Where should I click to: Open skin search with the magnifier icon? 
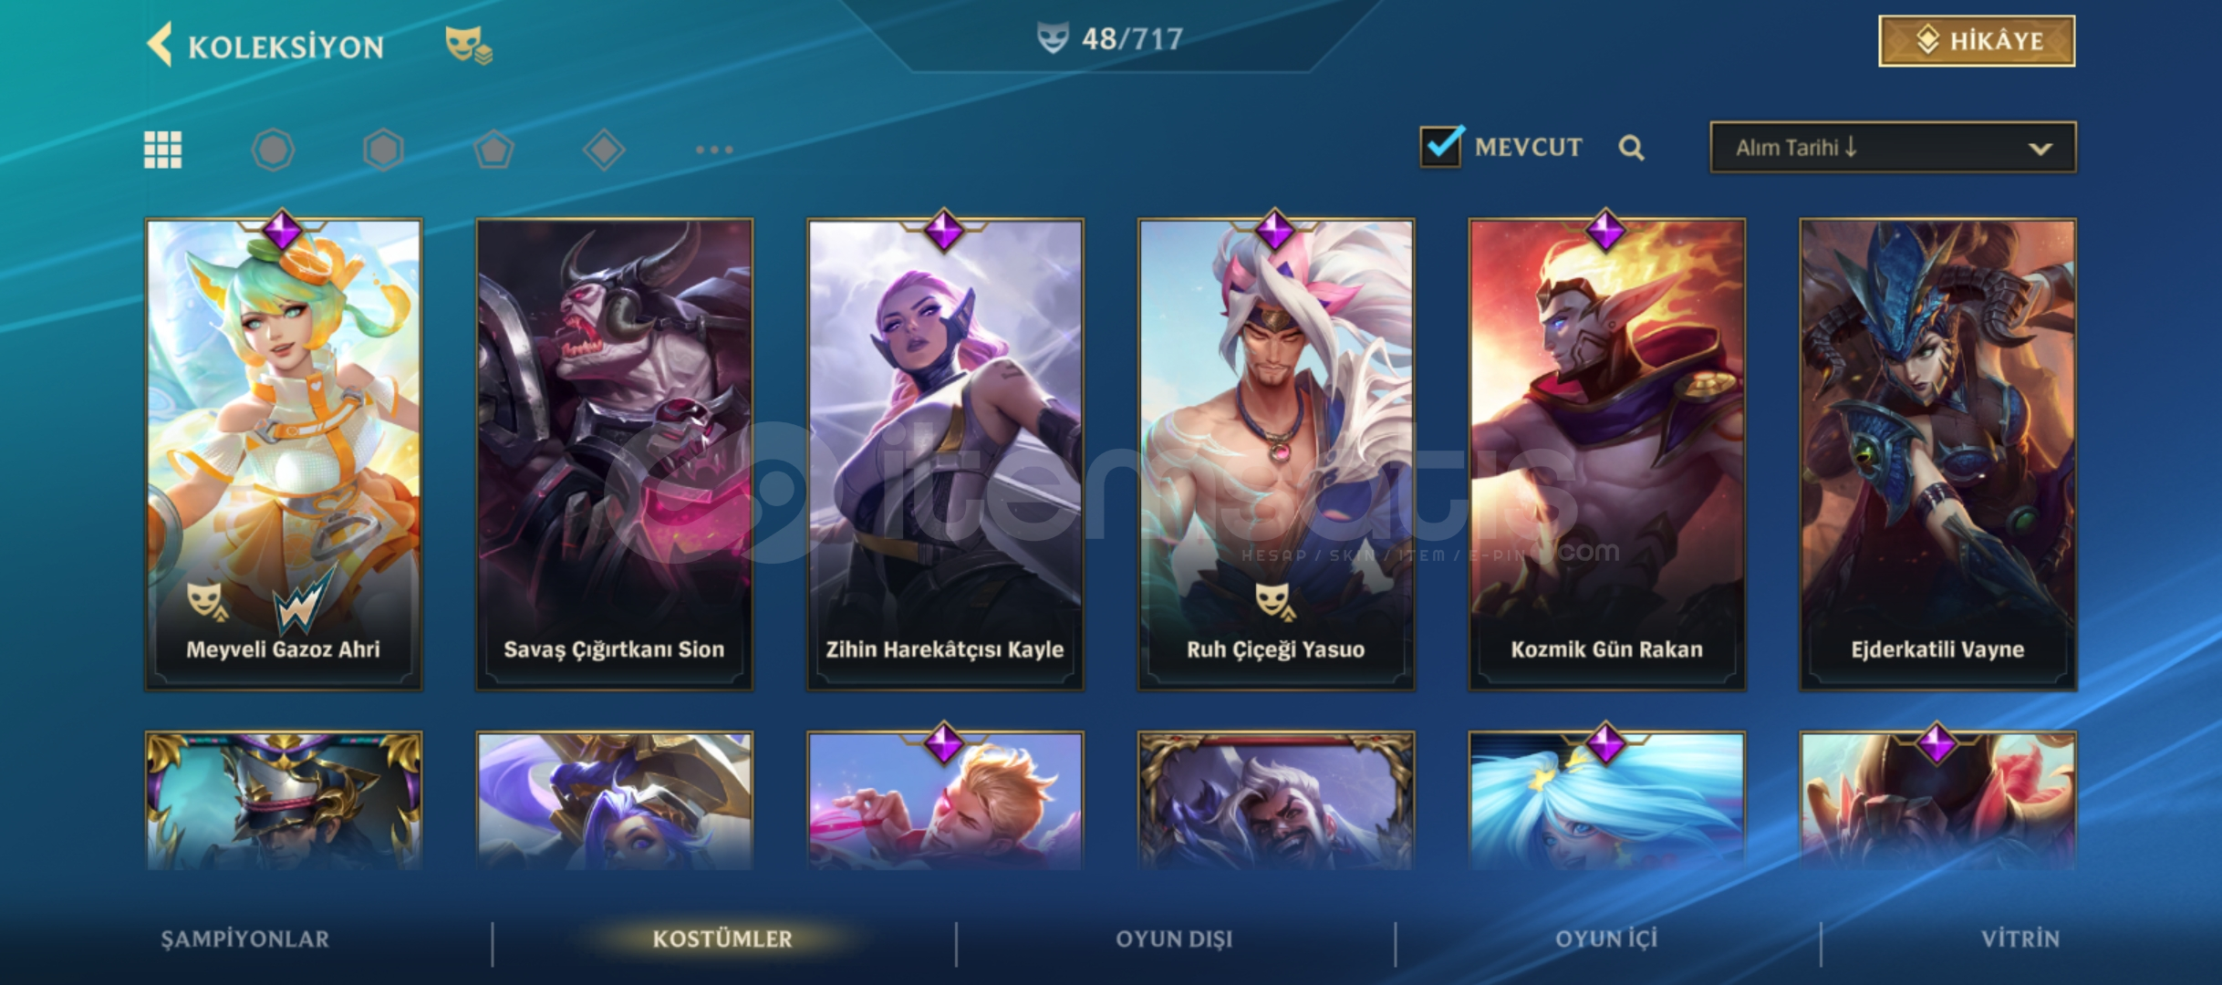(x=1632, y=148)
